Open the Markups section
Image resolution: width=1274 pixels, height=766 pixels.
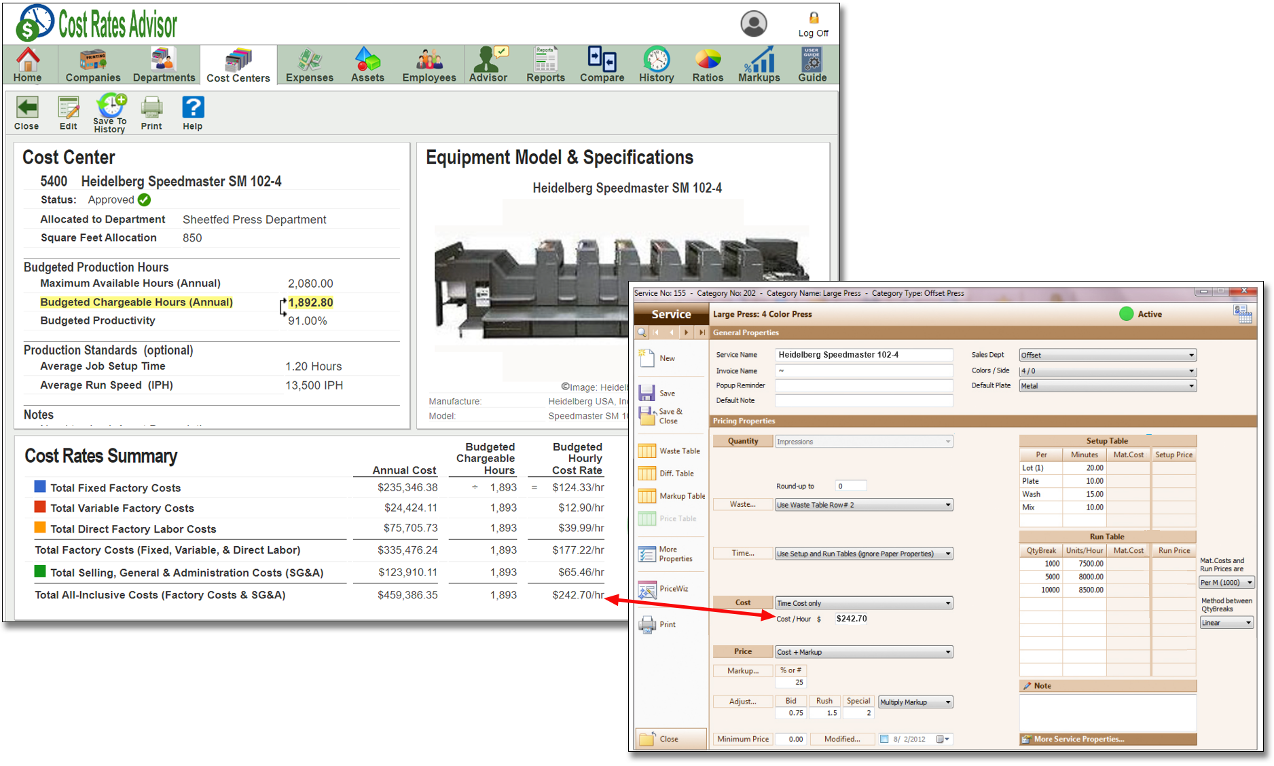pyautogui.click(x=759, y=65)
